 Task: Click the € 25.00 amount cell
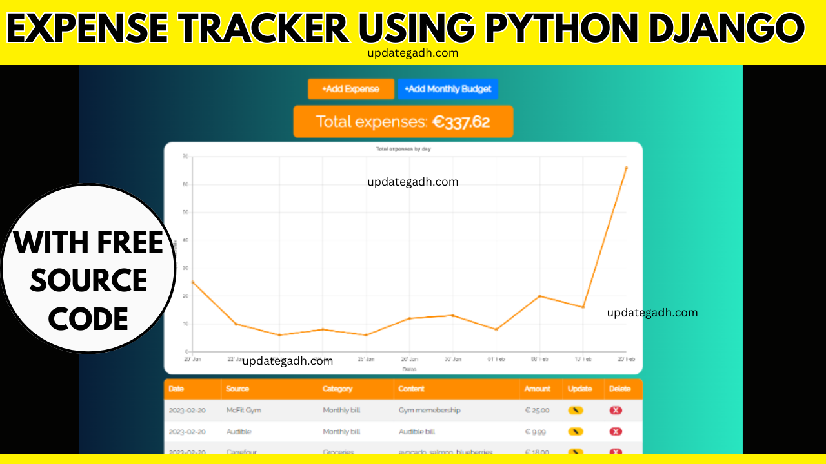pyautogui.click(x=538, y=410)
